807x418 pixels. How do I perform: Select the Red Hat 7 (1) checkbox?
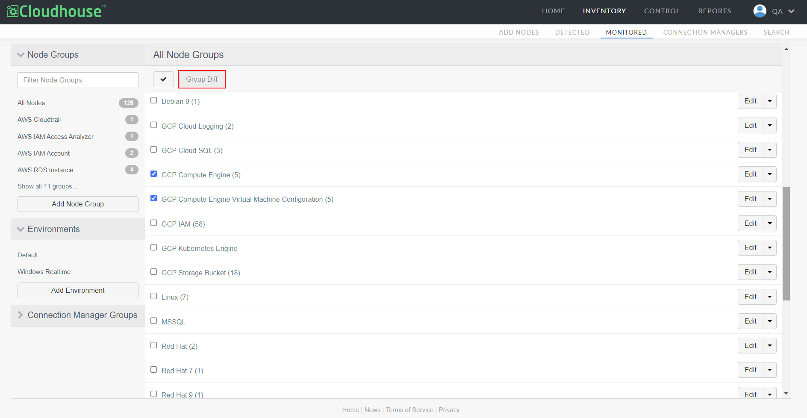point(154,370)
